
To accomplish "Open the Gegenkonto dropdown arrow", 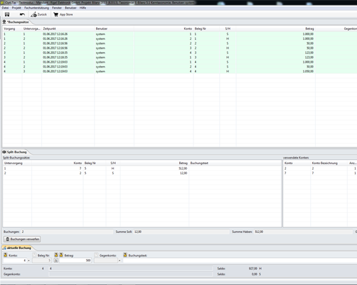I will click(x=120, y=261).
